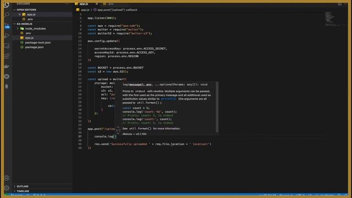
Task: Click the hover popup scrollbar
Action: [217, 107]
